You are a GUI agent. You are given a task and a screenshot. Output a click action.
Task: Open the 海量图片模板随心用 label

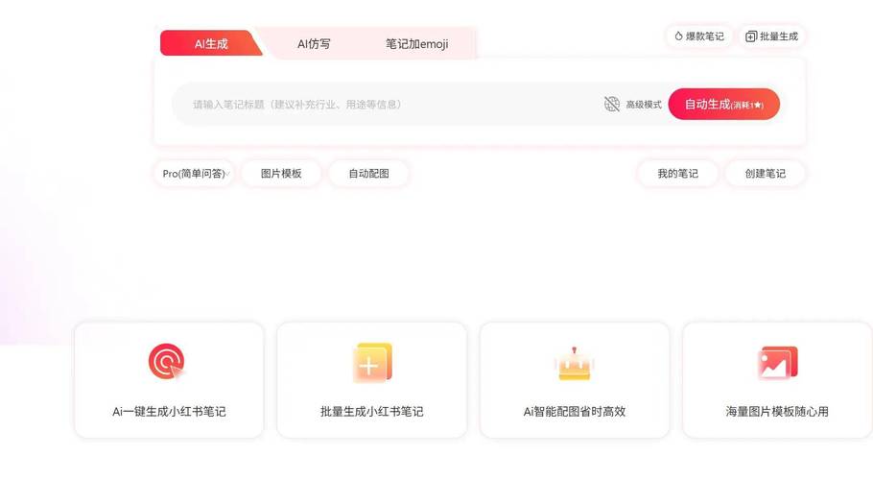(777, 412)
